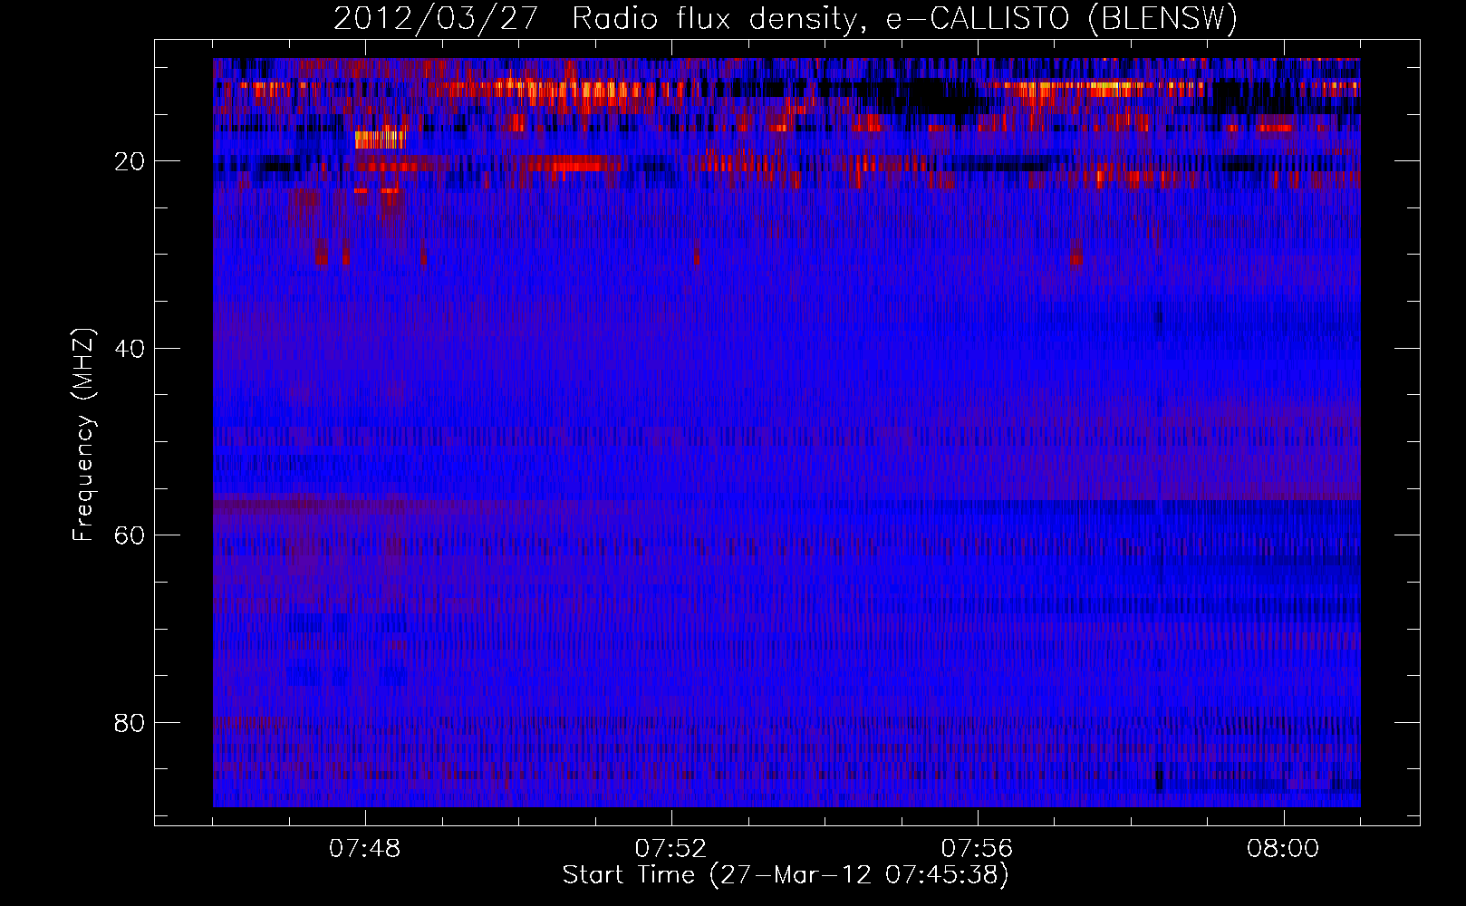Viewport: 1466px width, 906px height.
Task: Click the 07:56 time tick label
Action: coord(977,849)
